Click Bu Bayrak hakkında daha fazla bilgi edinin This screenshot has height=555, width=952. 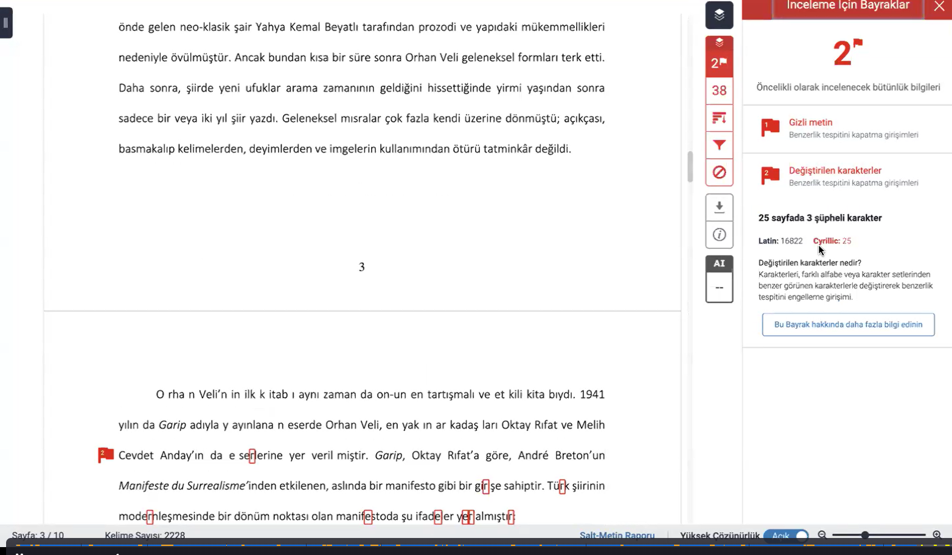pos(848,325)
